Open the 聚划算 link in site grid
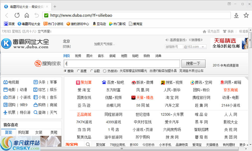This screenshot has width=252, height=151. click(x=84, y=82)
